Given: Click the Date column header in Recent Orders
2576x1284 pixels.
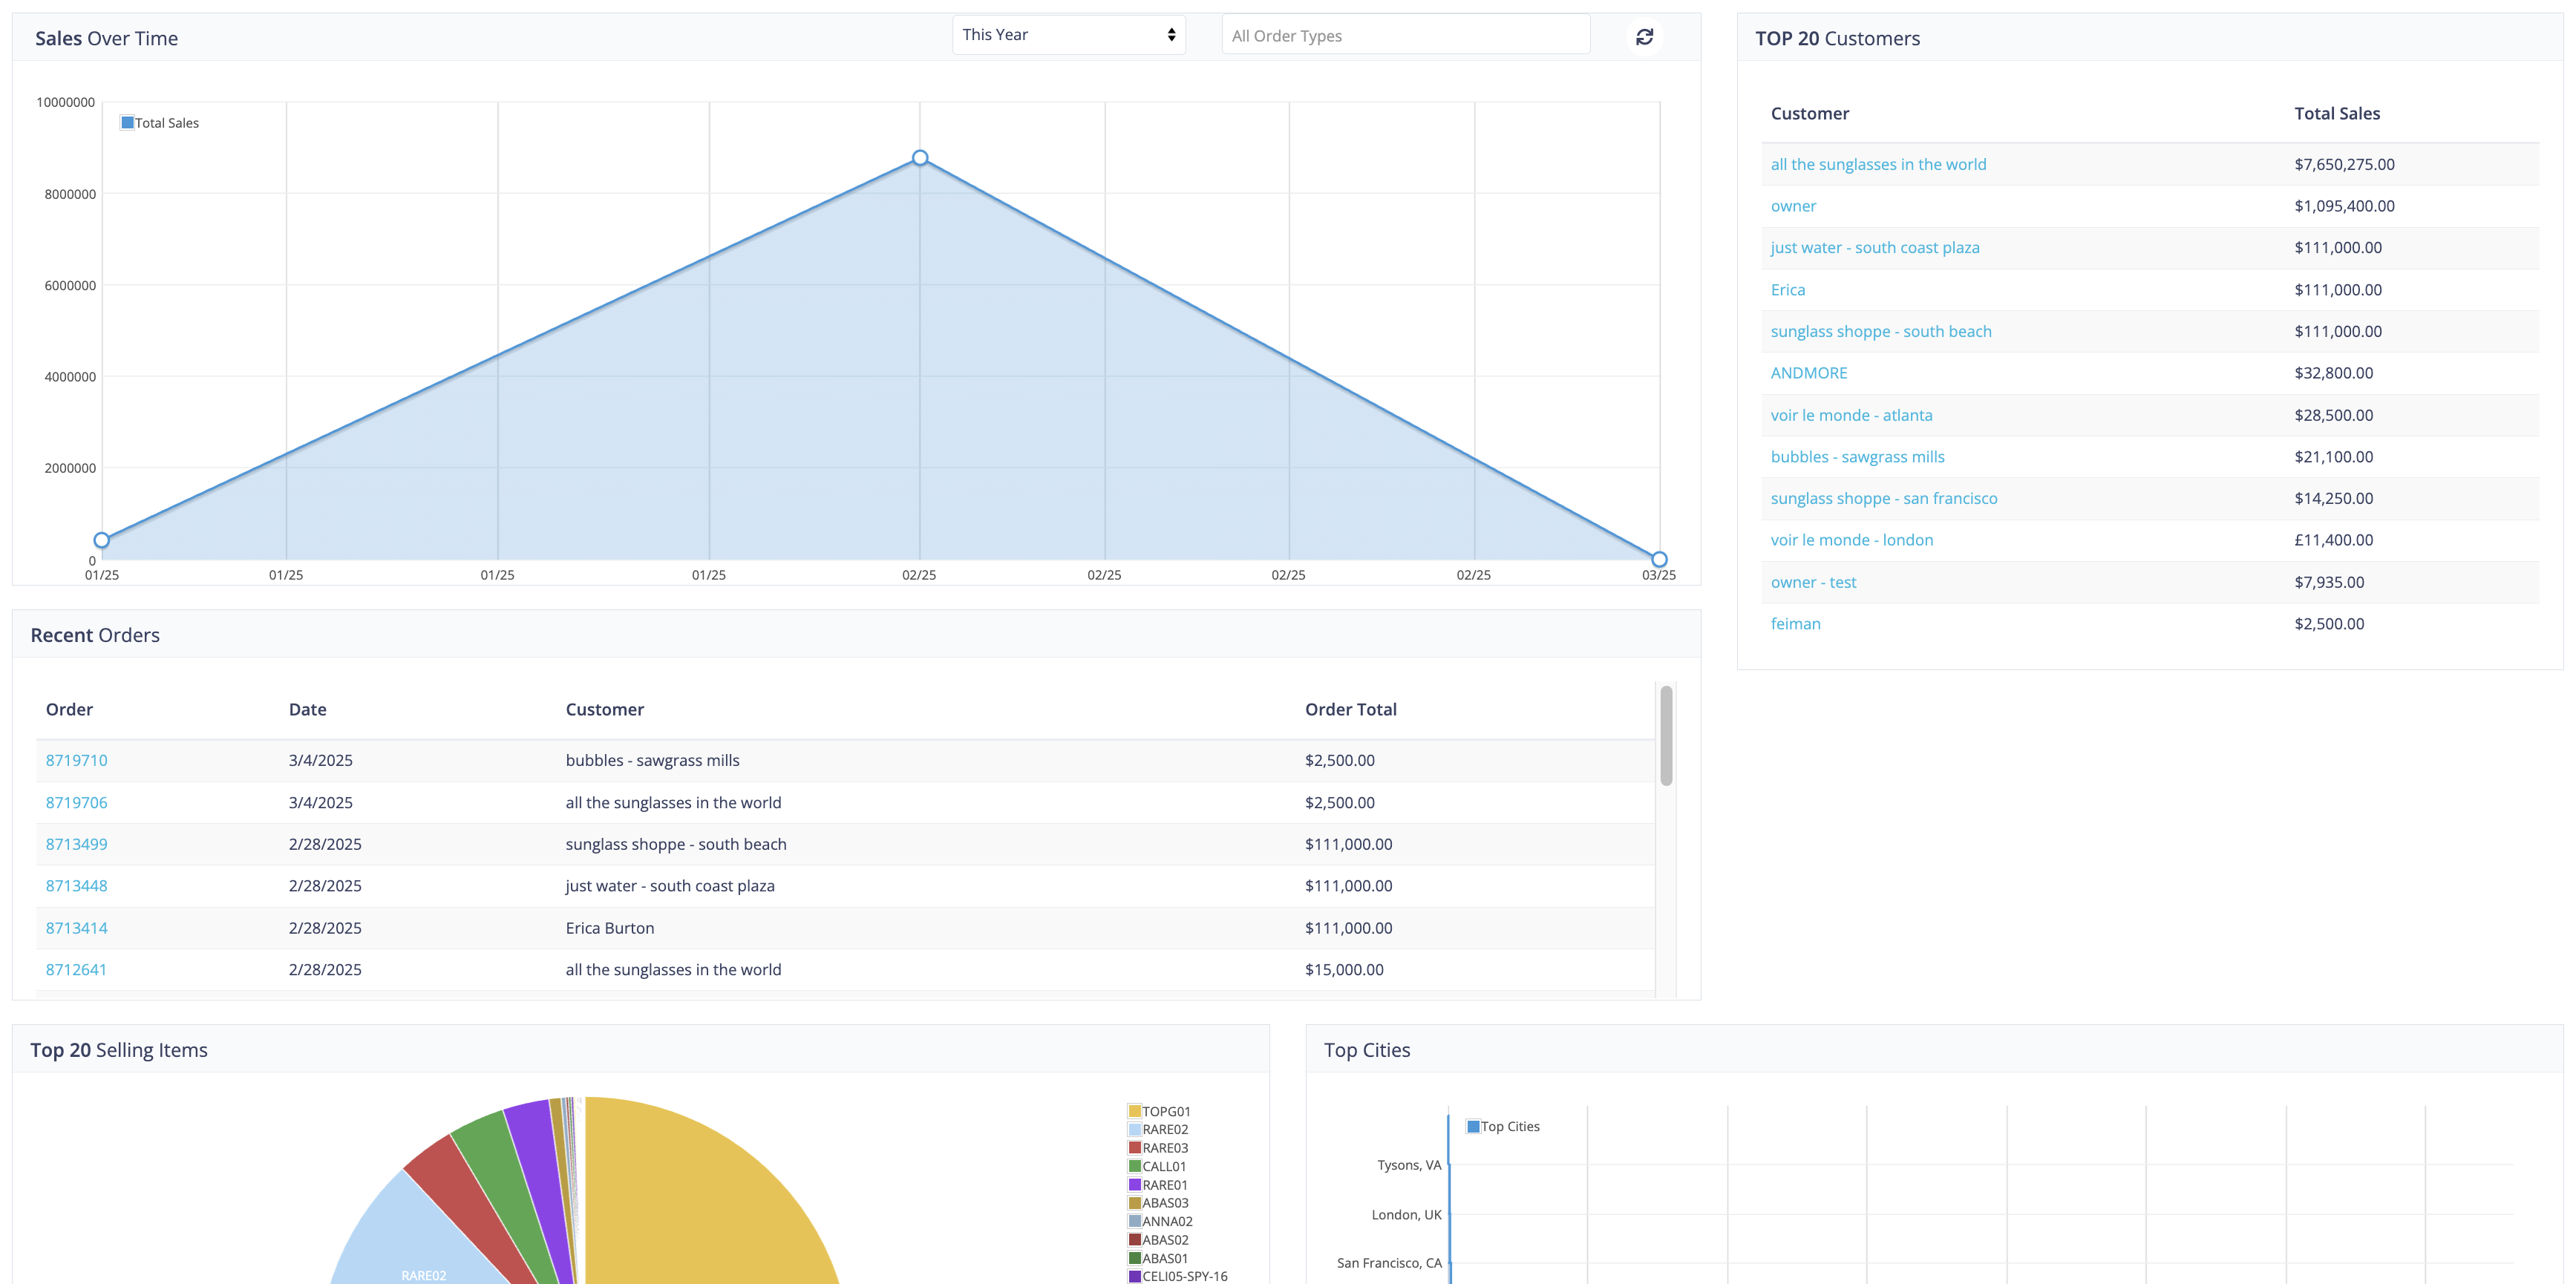Looking at the screenshot, I should pyautogui.click(x=307, y=709).
